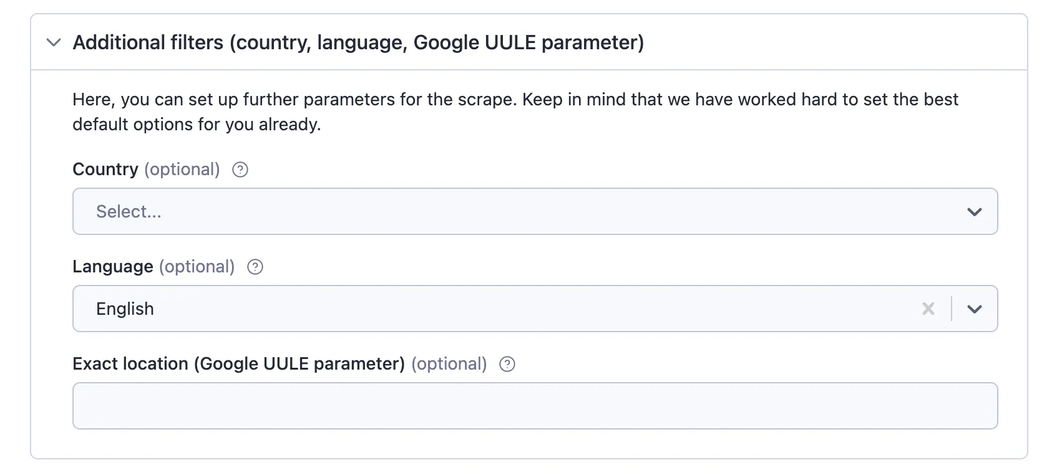Image resolution: width=1062 pixels, height=470 pixels.
Task: Focus the Exact location UULE input
Action: (535, 406)
